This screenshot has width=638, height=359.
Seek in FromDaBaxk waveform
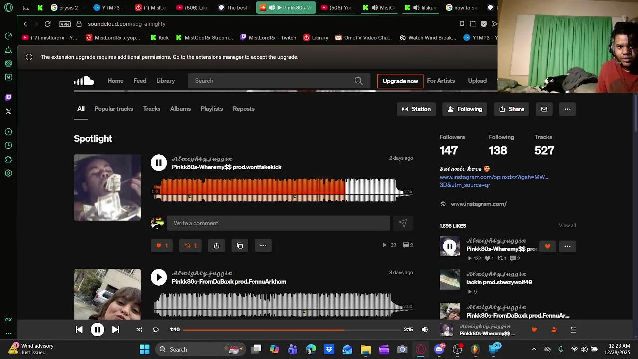pos(283,305)
